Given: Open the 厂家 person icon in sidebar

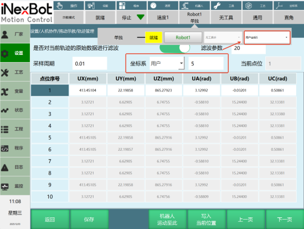Looking at the screenshot, I should pyautogui.click(x=5, y=34).
